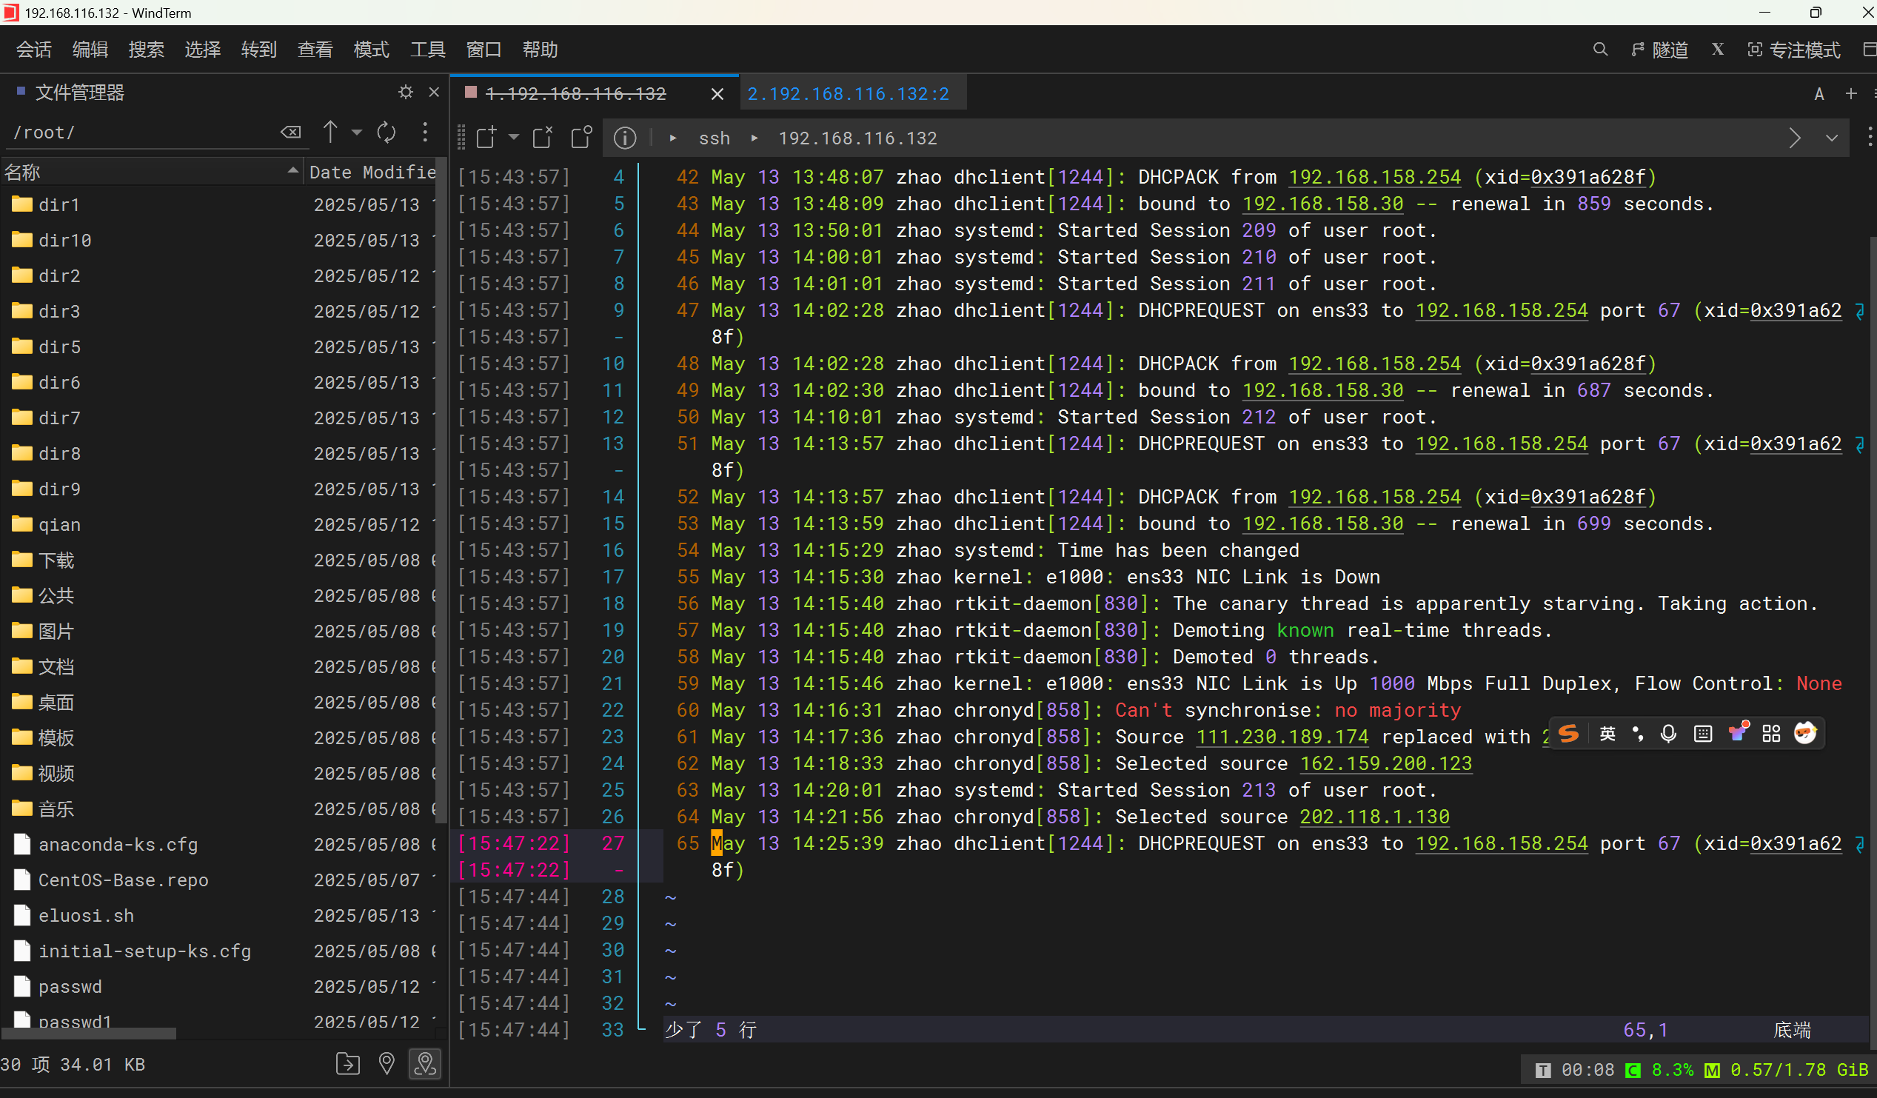Click the ssh breadcrumb segment
1877x1098 pixels.
(x=714, y=138)
